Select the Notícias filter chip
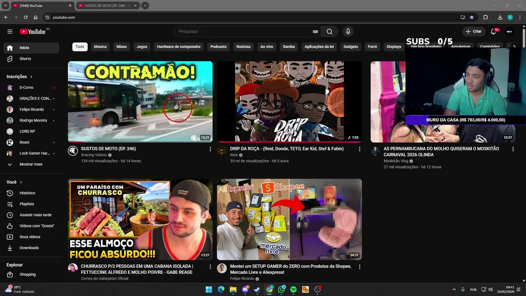The height and width of the screenshot is (296, 526). 243,47
